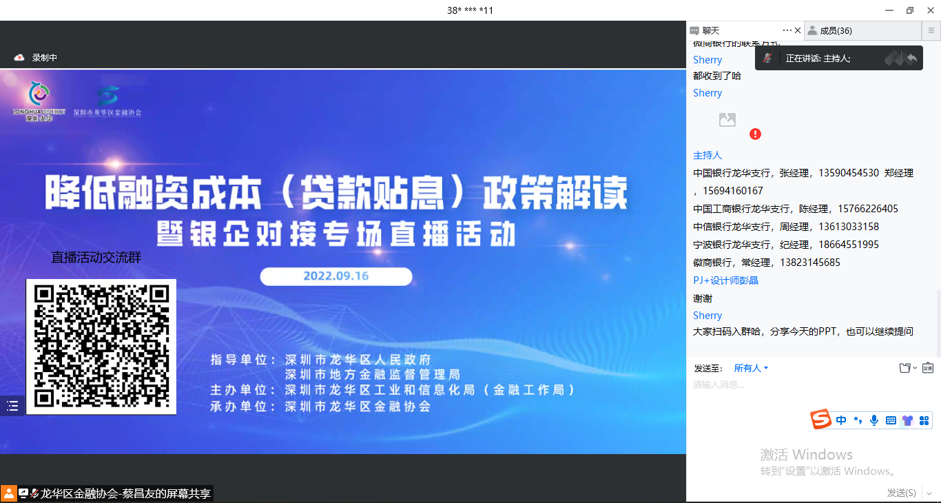Toggle the 中 Chinese/English input mode

(x=841, y=420)
